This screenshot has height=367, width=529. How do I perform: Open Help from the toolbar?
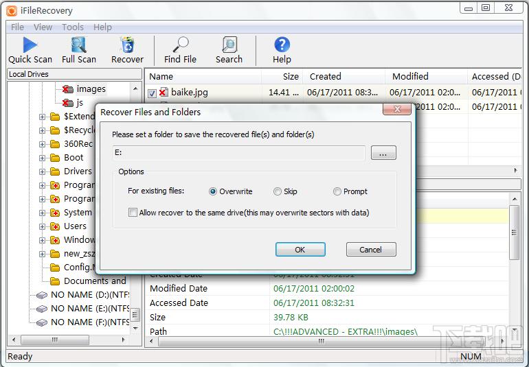[x=282, y=50]
